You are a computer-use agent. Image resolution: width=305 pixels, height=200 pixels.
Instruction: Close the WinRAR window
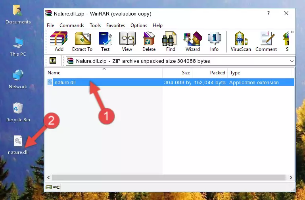pyautogui.click(x=286, y=13)
